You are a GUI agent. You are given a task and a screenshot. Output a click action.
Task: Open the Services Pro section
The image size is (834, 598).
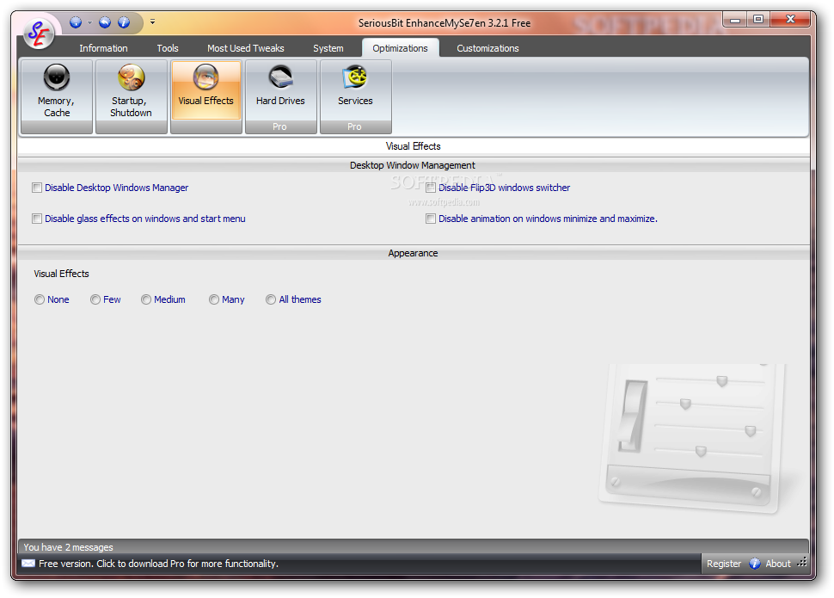[x=356, y=96]
